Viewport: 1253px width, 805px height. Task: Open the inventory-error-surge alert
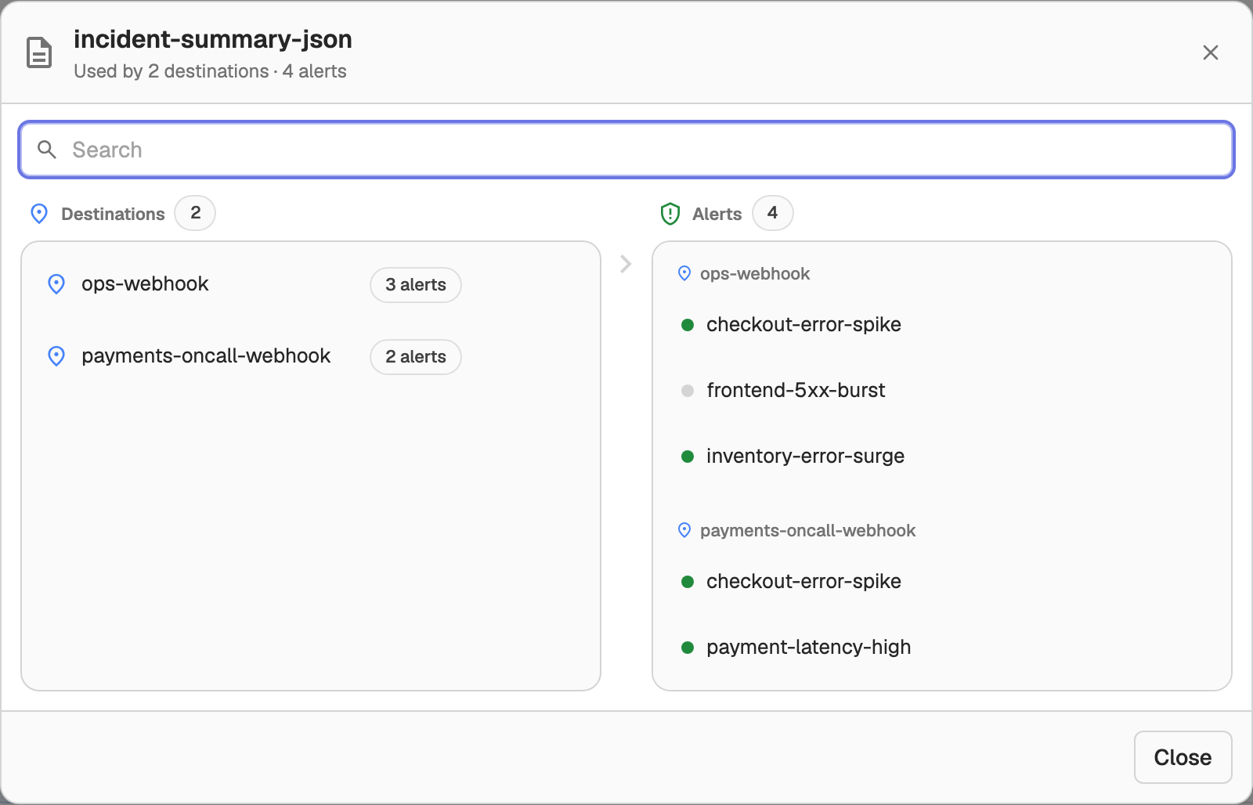coord(805,457)
